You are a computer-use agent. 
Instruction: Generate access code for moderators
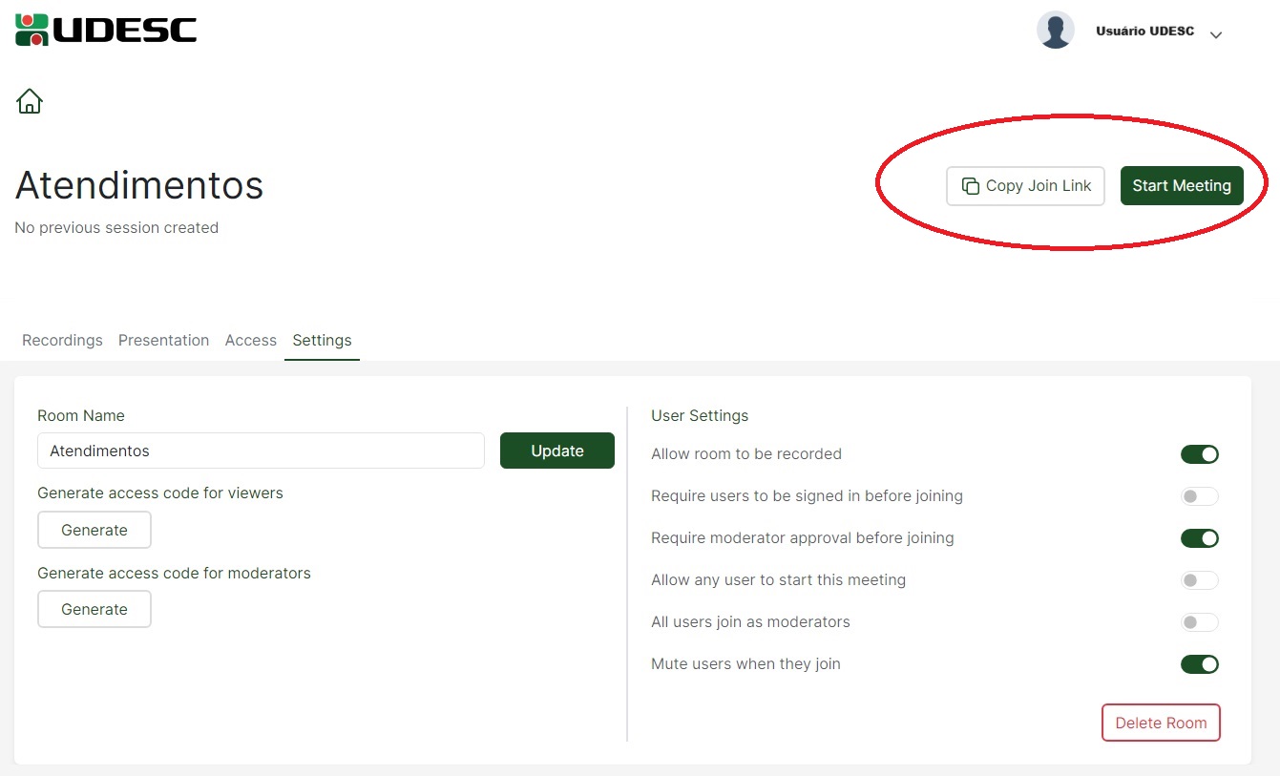tap(94, 609)
